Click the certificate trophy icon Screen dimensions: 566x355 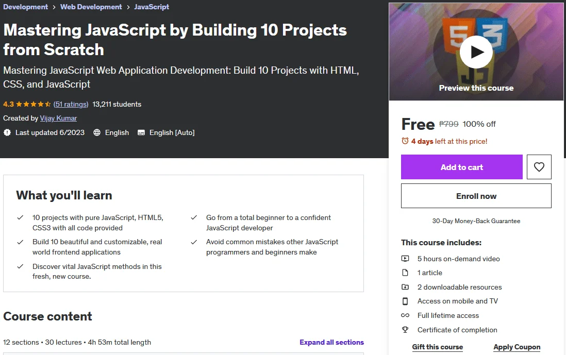tap(405, 330)
